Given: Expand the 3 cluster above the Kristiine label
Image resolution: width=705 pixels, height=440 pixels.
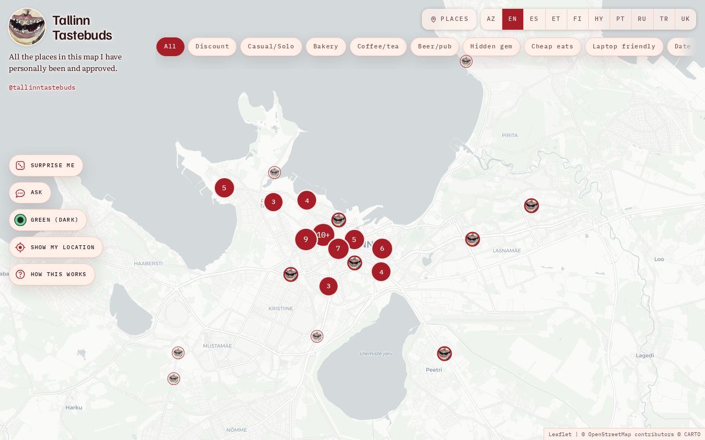Looking at the screenshot, I should point(328,286).
